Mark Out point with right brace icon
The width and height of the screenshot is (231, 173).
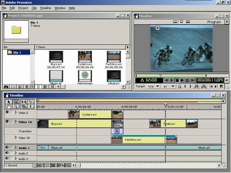190,86
